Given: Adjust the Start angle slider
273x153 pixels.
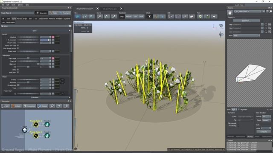Looking at the screenshot, I should (28, 59).
